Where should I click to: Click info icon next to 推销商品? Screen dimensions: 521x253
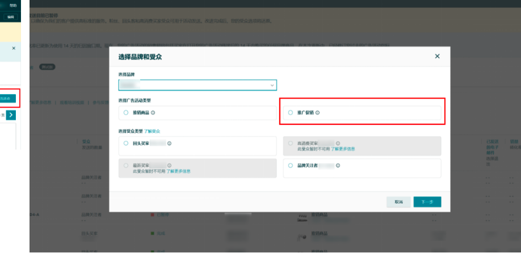click(153, 112)
